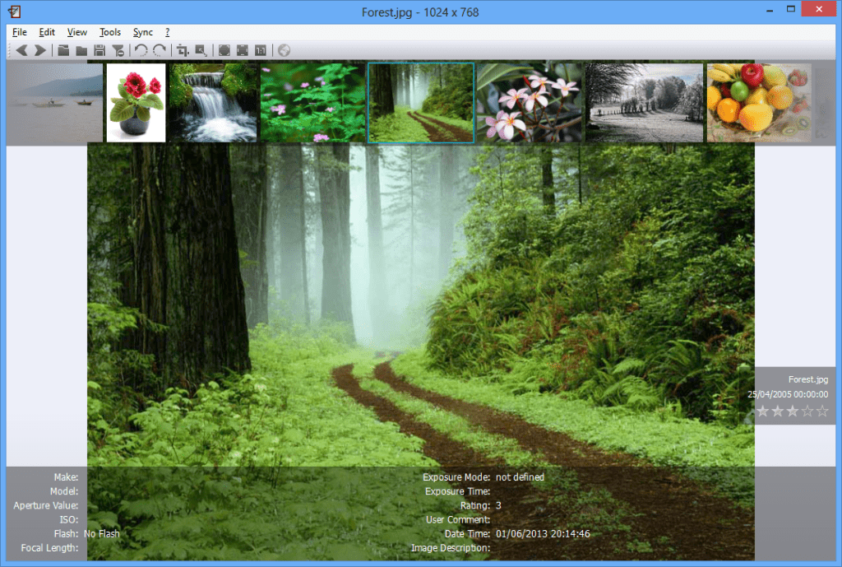The image size is (842, 567).
Task: Redo an action using the redo arrow
Action: pos(158,50)
